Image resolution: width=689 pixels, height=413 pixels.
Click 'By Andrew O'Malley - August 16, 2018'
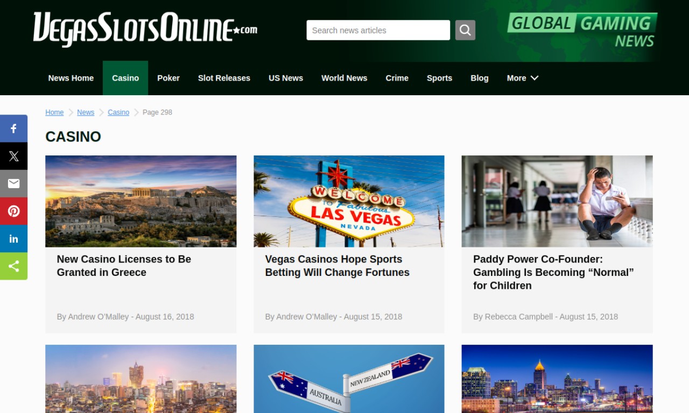point(125,317)
